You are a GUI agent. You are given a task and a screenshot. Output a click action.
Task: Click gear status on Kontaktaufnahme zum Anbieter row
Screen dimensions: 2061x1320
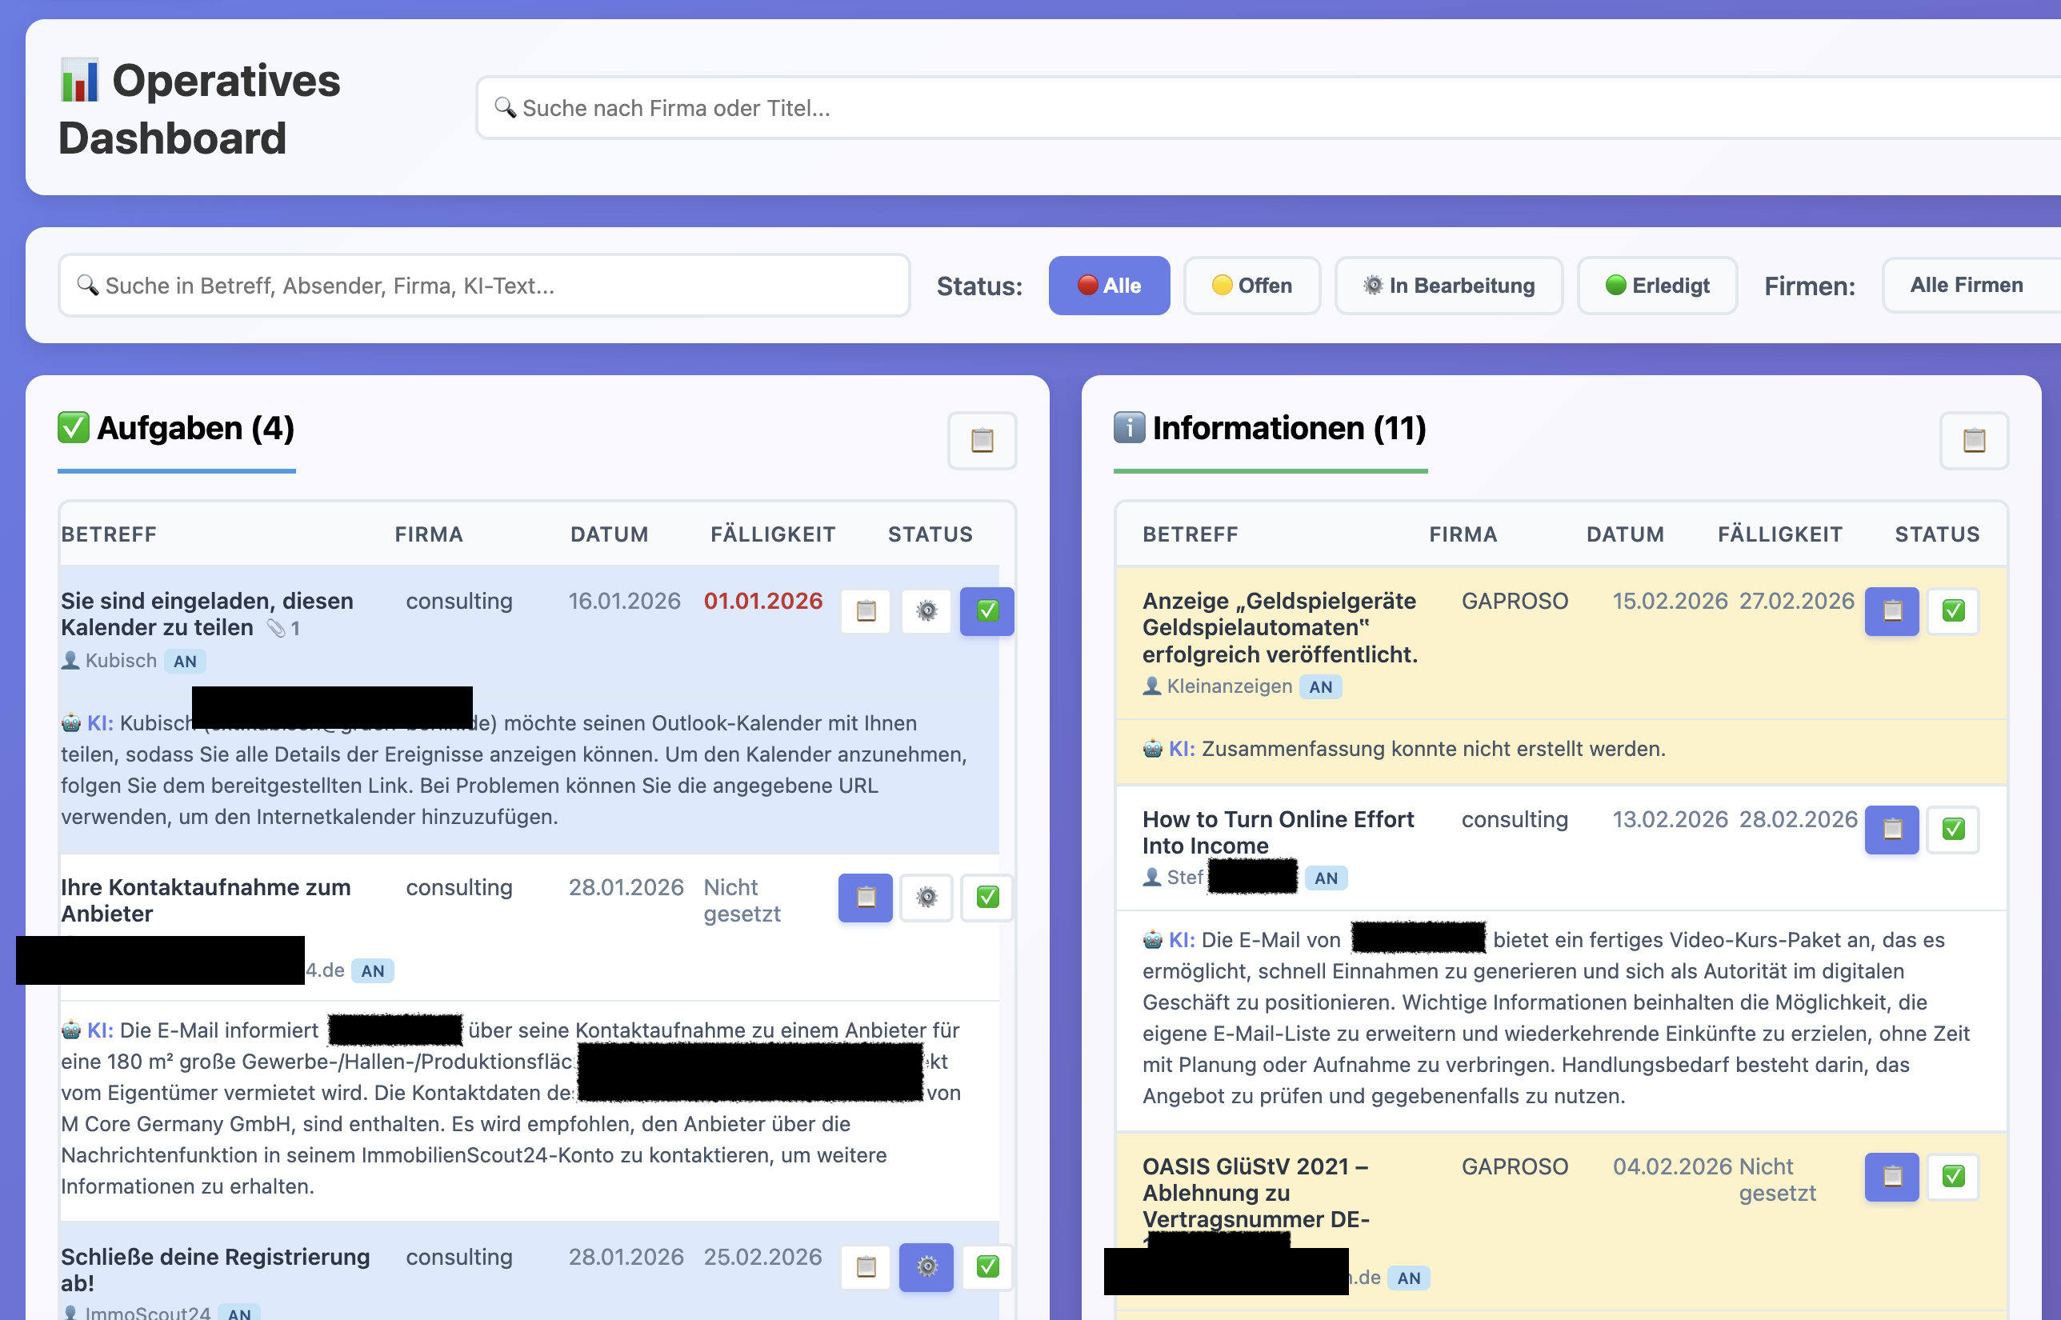(926, 898)
